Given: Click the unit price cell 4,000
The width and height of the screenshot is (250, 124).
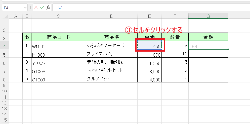Looking at the screenshot, I should (150, 78).
